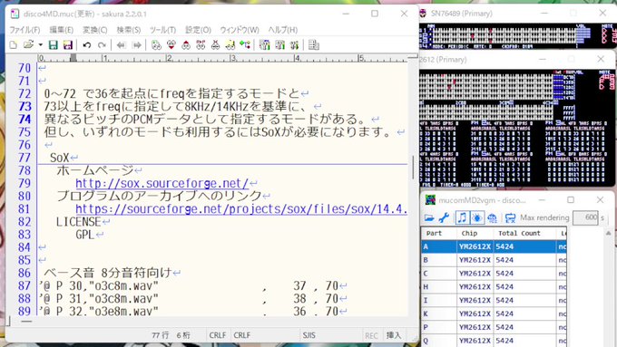Click find next binoculars with down arrow
Screen dimensions: 617x347
tap(171, 45)
